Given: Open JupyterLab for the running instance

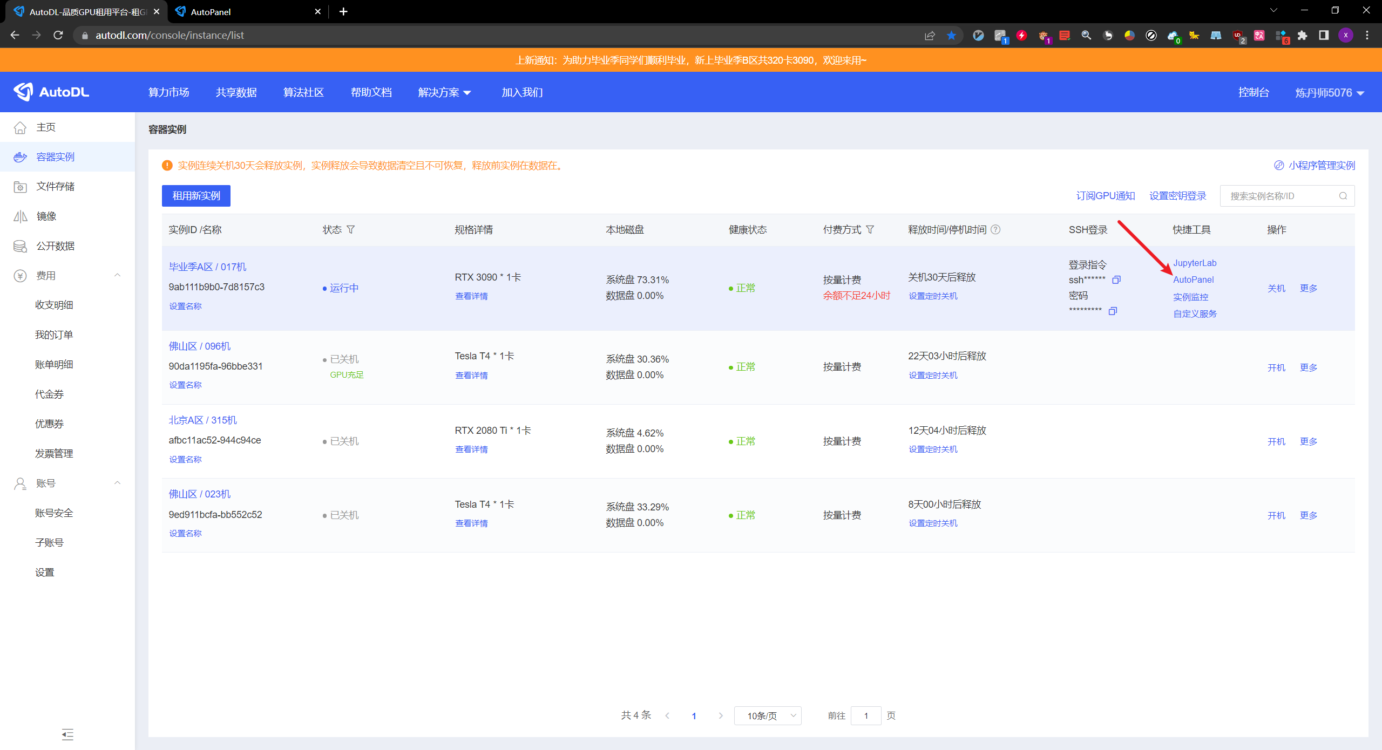Looking at the screenshot, I should (x=1195, y=263).
